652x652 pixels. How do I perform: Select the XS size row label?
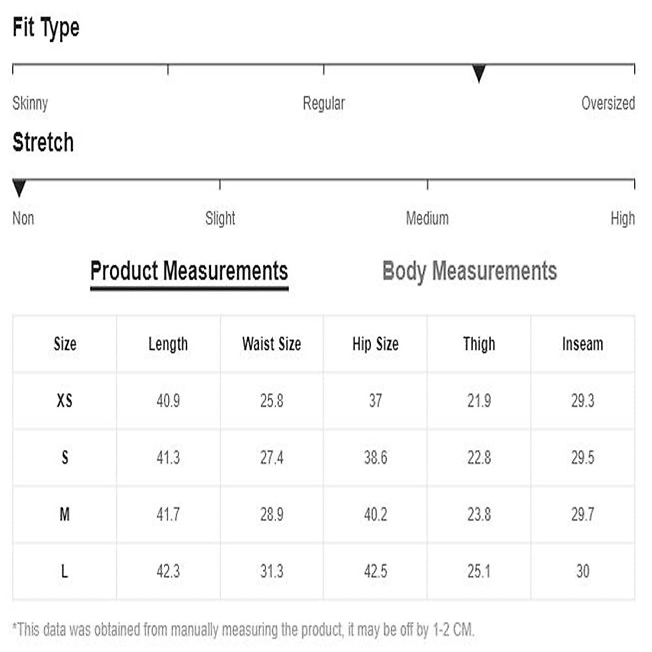[x=65, y=401]
